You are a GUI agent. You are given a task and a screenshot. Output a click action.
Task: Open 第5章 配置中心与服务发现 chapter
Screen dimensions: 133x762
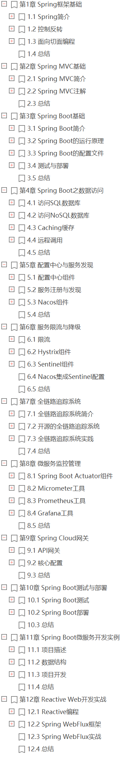tap(56, 265)
